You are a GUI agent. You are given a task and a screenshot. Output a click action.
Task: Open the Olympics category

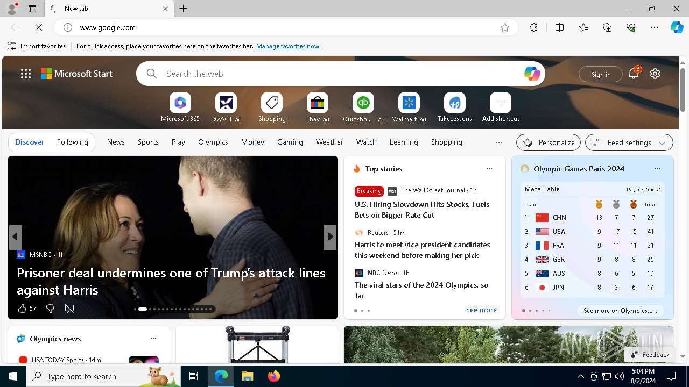click(x=213, y=142)
